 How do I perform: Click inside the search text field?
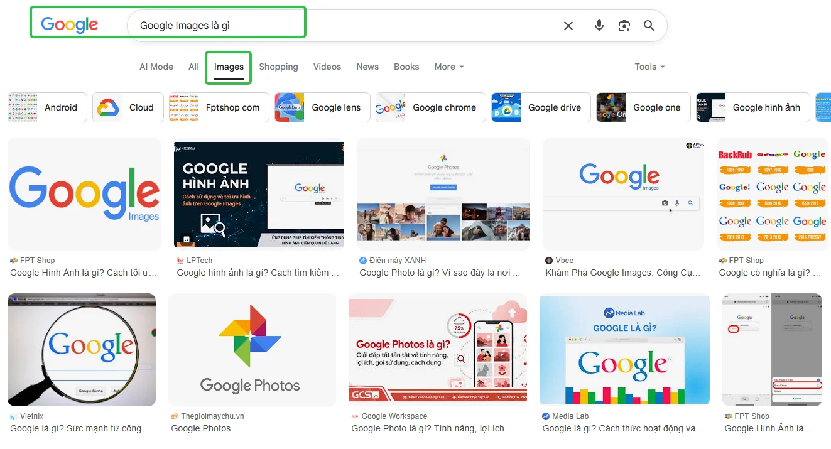345,26
